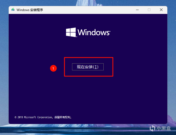Close the Windows 安装程序 window
Image resolution: width=176 pixels, height=135 pixels.
tap(161, 10)
